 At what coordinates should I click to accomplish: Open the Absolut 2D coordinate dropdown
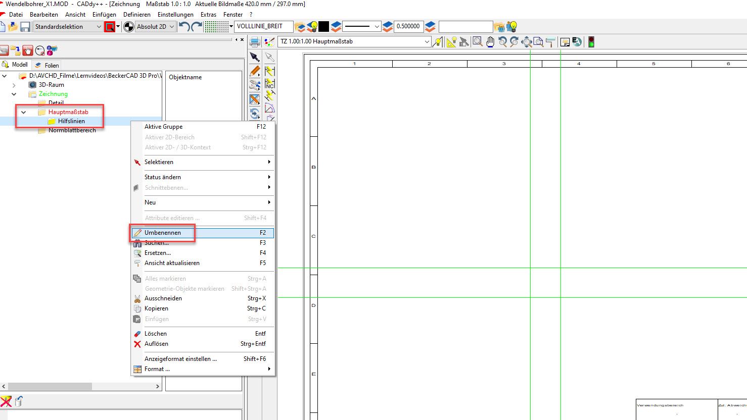pyautogui.click(x=156, y=27)
